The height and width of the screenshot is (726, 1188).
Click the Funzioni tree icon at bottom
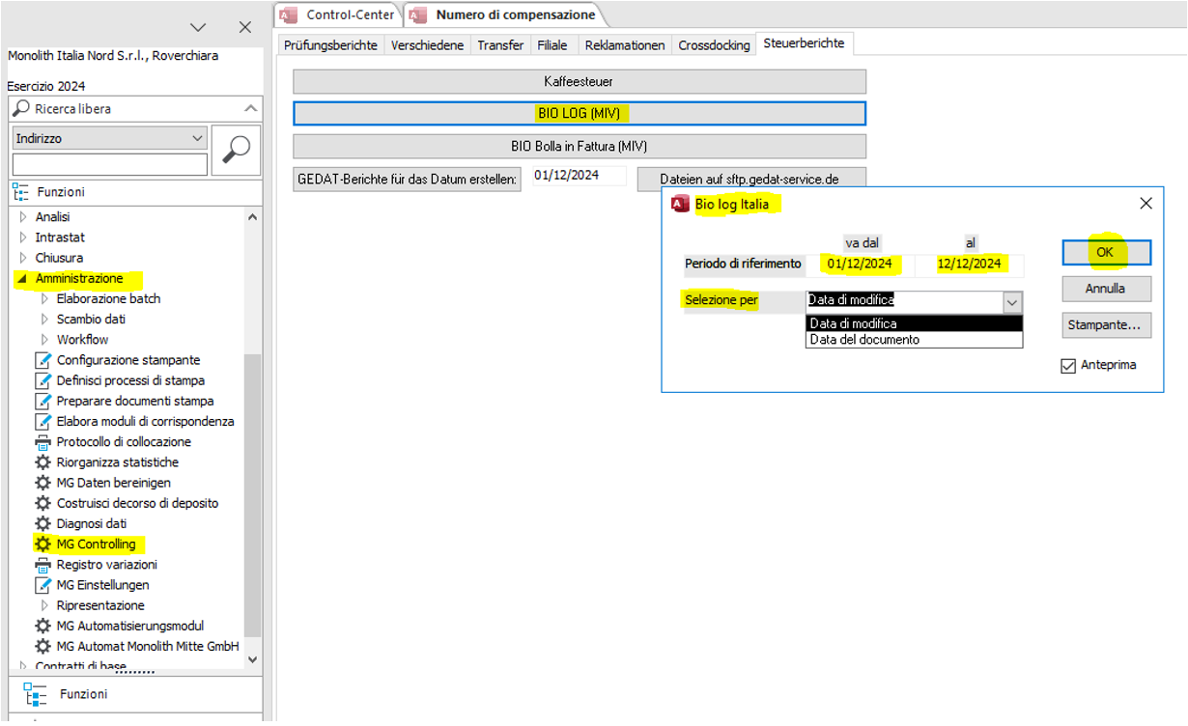(x=36, y=694)
